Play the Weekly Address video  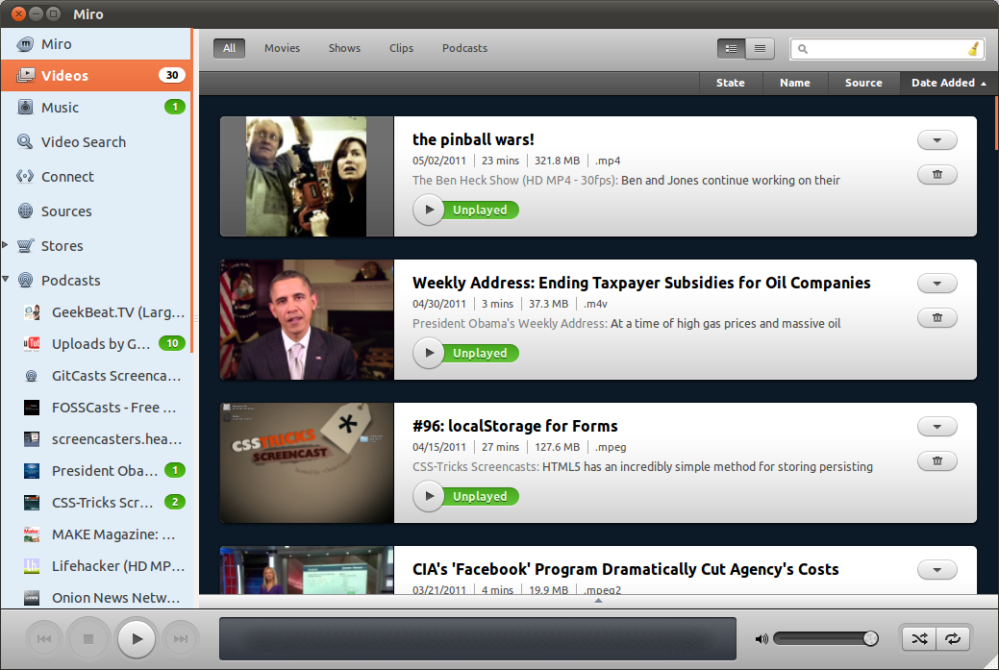[429, 353]
